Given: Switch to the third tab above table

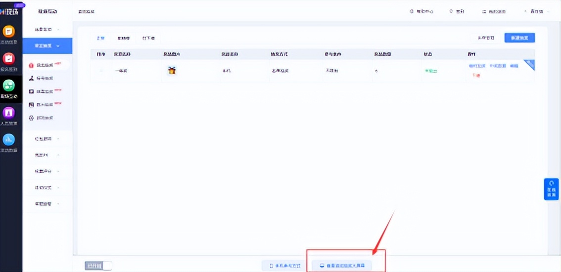Looking at the screenshot, I should click(x=148, y=38).
